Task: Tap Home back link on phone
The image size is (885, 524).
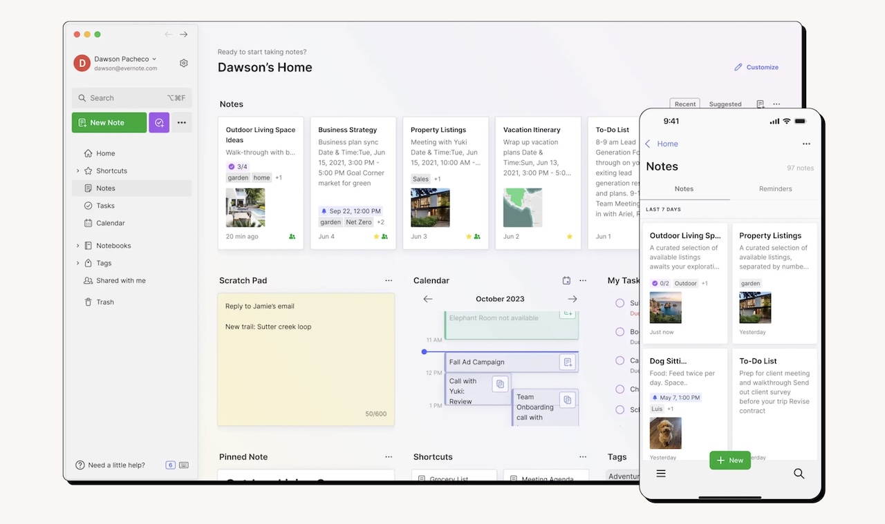Action: [662, 144]
